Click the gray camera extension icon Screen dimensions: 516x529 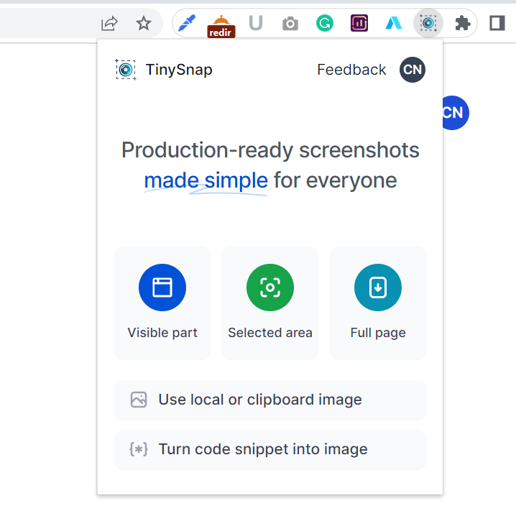[290, 24]
